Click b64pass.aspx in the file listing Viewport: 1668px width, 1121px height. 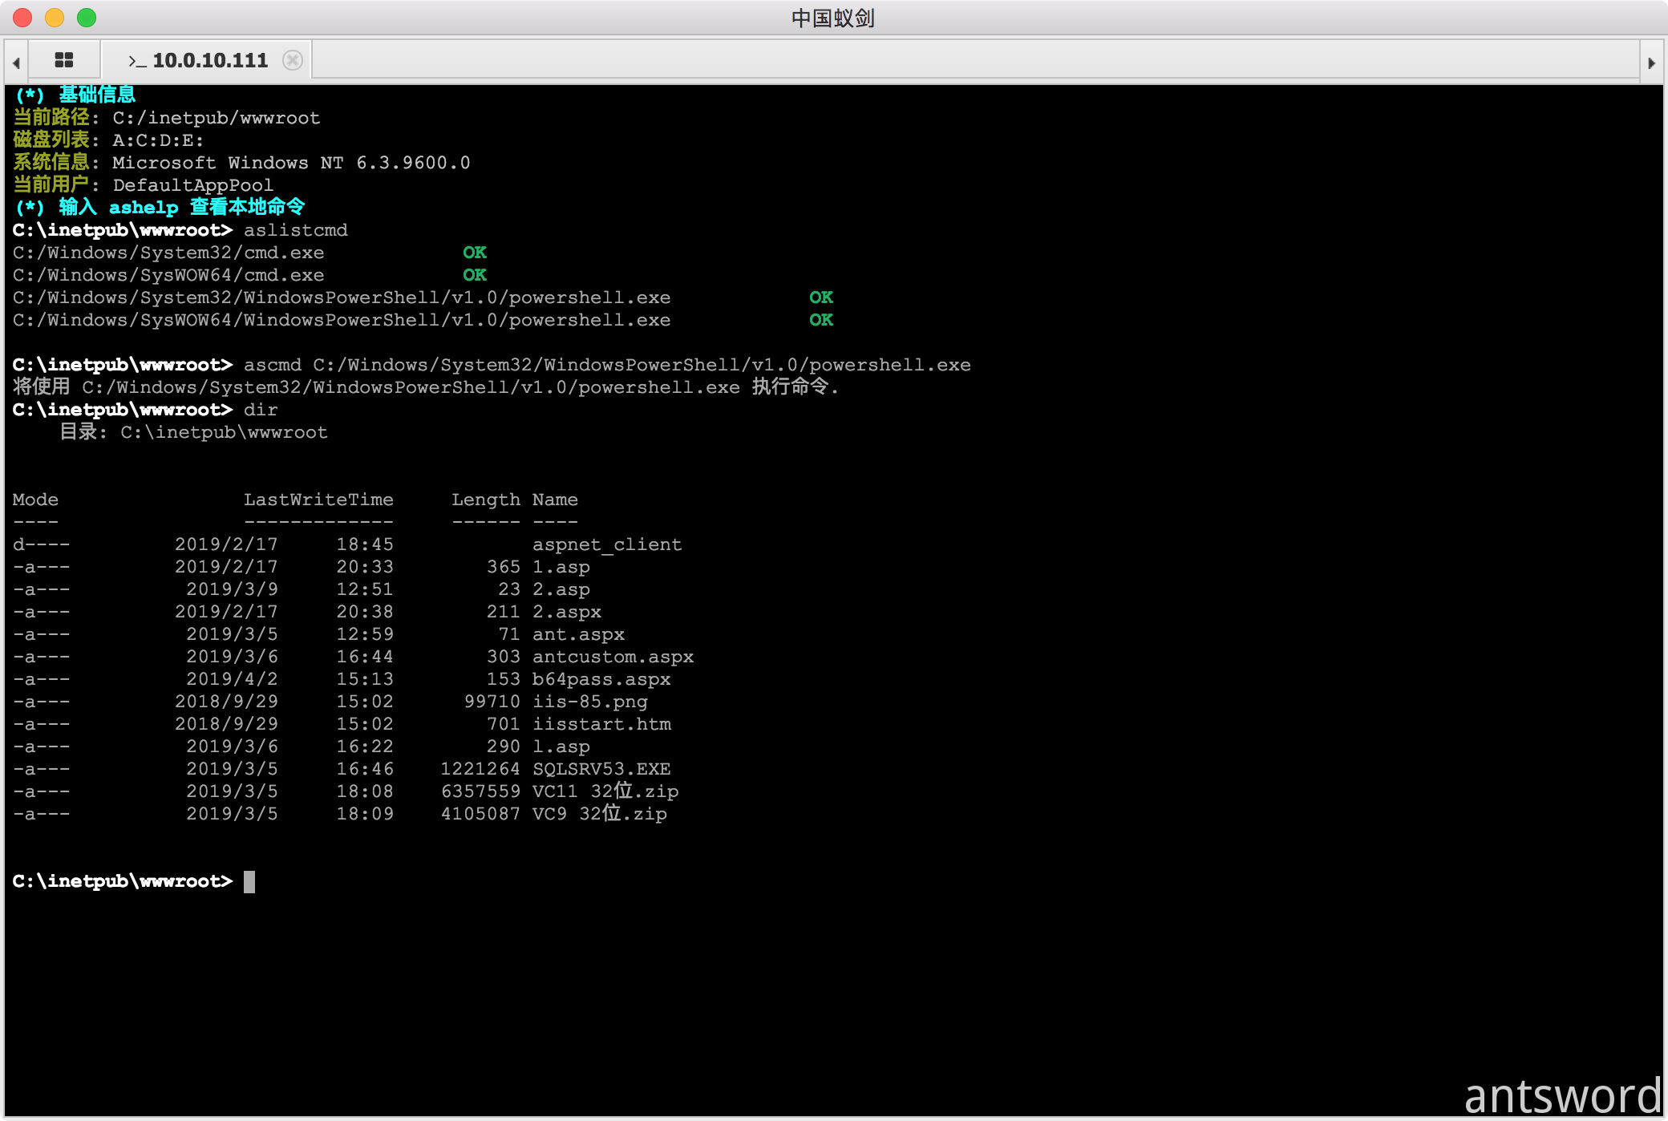[601, 679]
